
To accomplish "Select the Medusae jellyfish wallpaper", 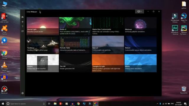I will [141, 26].
